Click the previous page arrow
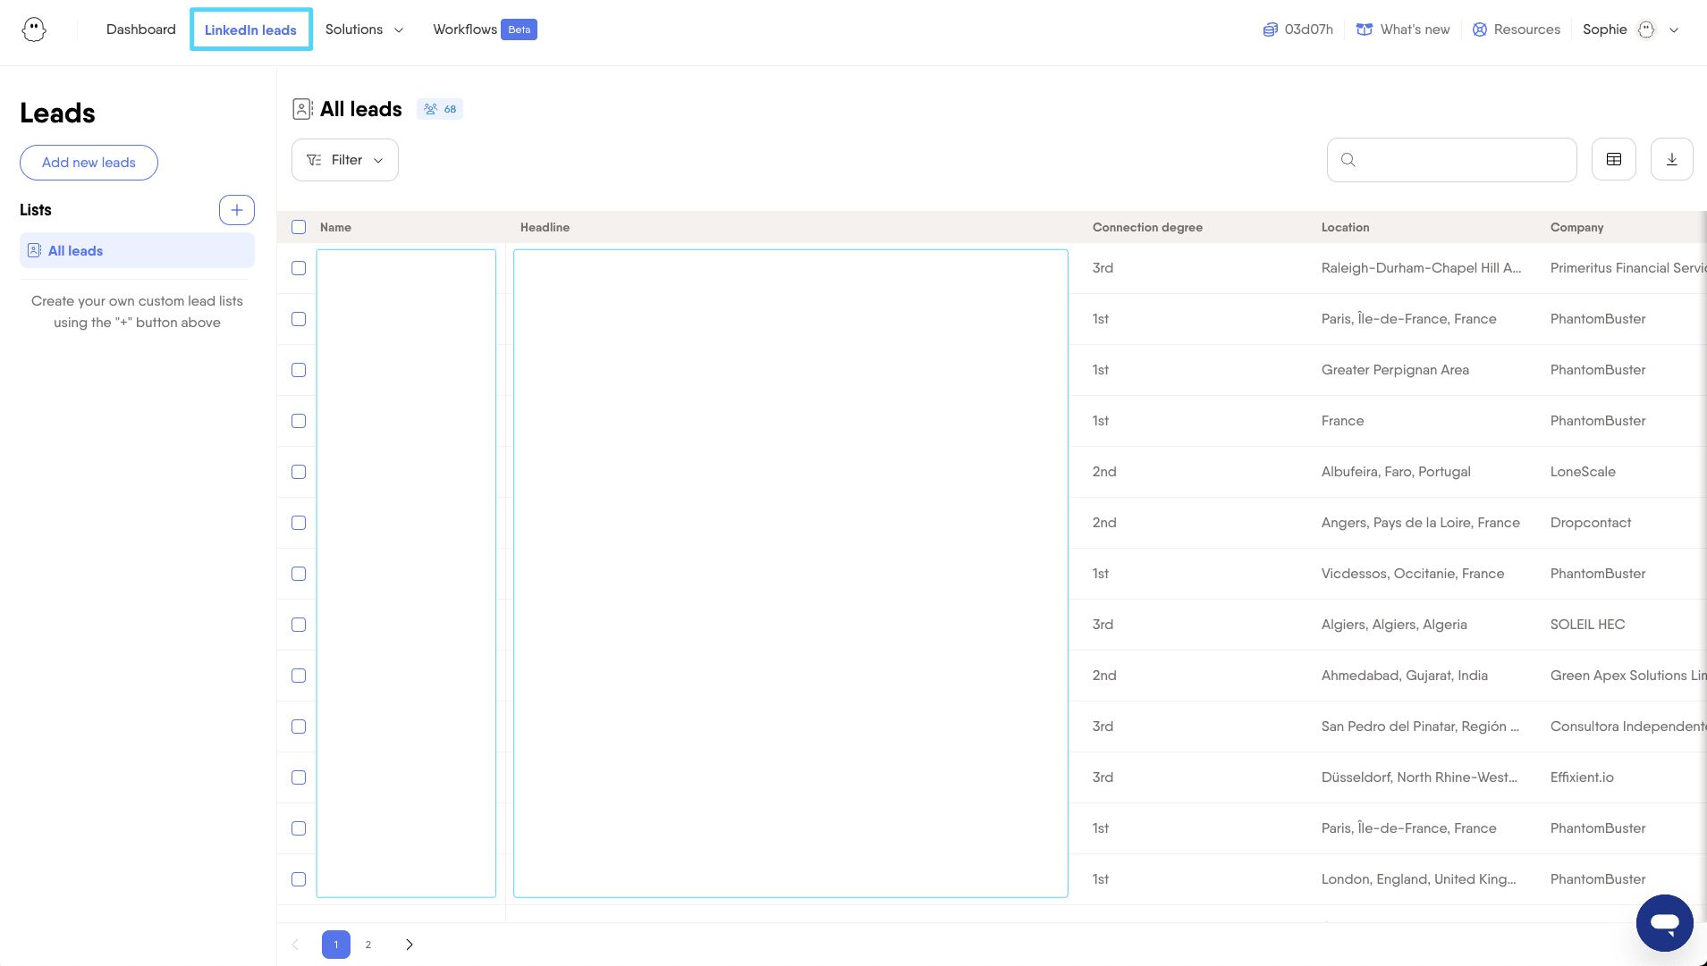 click(295, 945)
